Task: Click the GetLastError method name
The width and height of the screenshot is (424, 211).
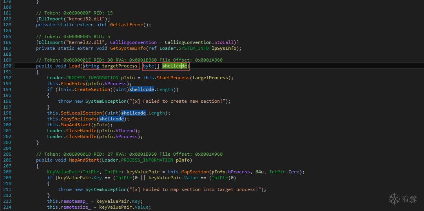Action: (x=127, y=25)
